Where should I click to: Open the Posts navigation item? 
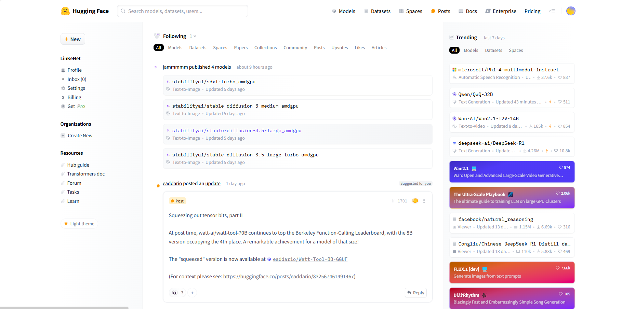pos(440,11)
